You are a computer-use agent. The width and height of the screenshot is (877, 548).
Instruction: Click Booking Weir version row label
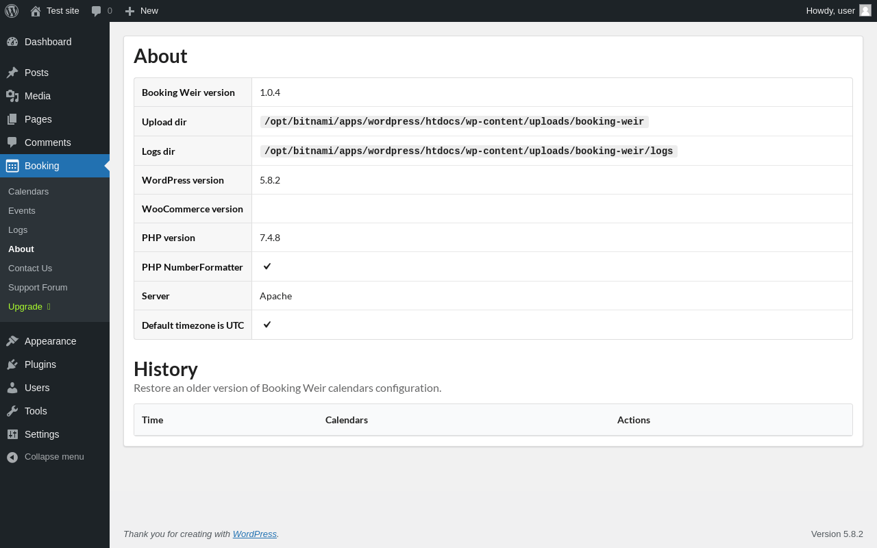pyautogui.click(x=188, y=92)
